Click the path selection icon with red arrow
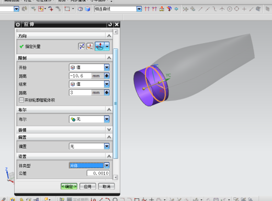This screenshot has height=201, width=272. point(169,9)
